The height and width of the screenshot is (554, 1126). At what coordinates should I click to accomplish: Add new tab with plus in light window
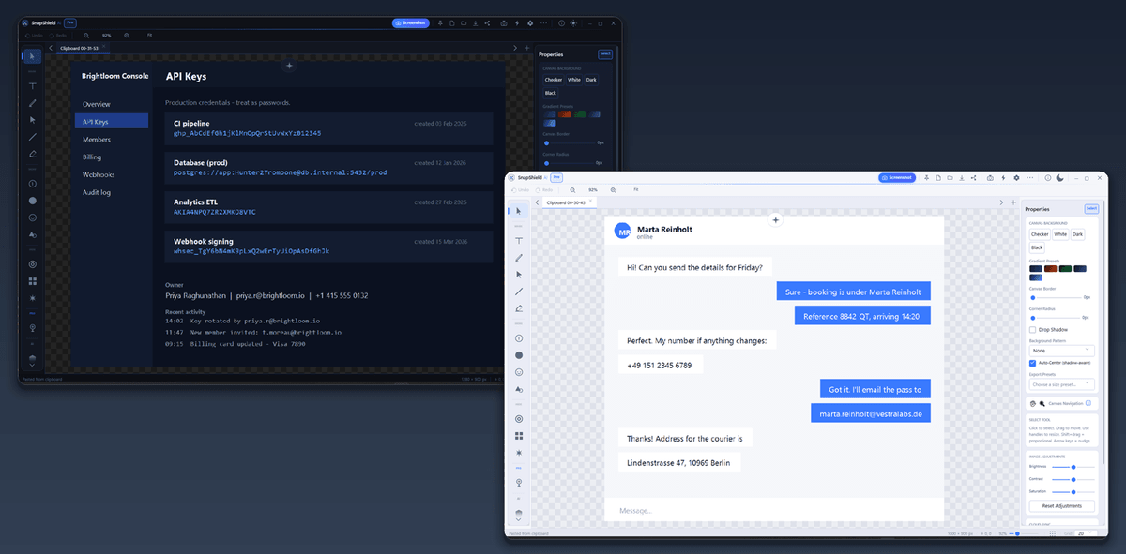(1013, 202)
